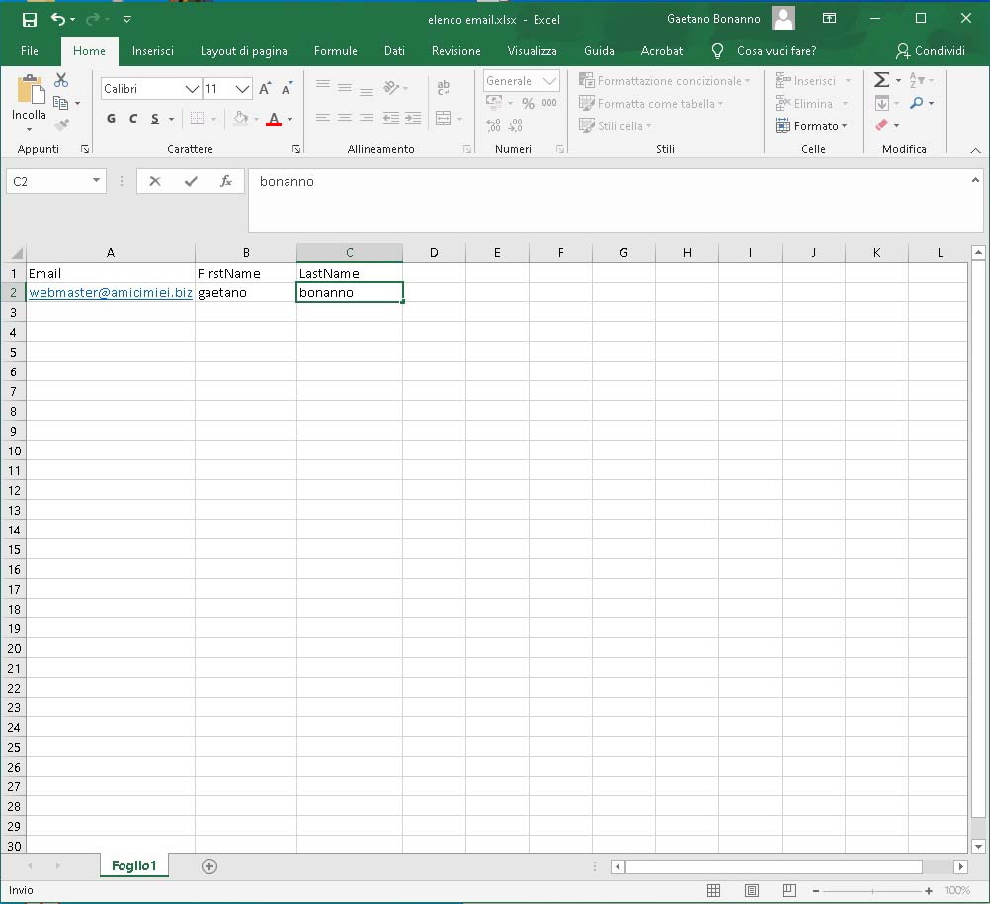This screenshot has width=990, height=904.
Task: Open the Calibri font name dropdown
Action: click(192, 89)
